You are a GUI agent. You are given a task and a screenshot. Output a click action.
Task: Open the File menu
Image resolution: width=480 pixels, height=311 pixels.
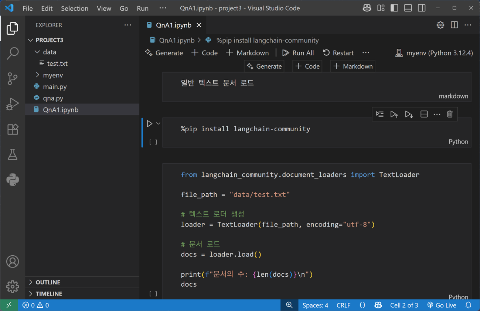coord(27,8)
